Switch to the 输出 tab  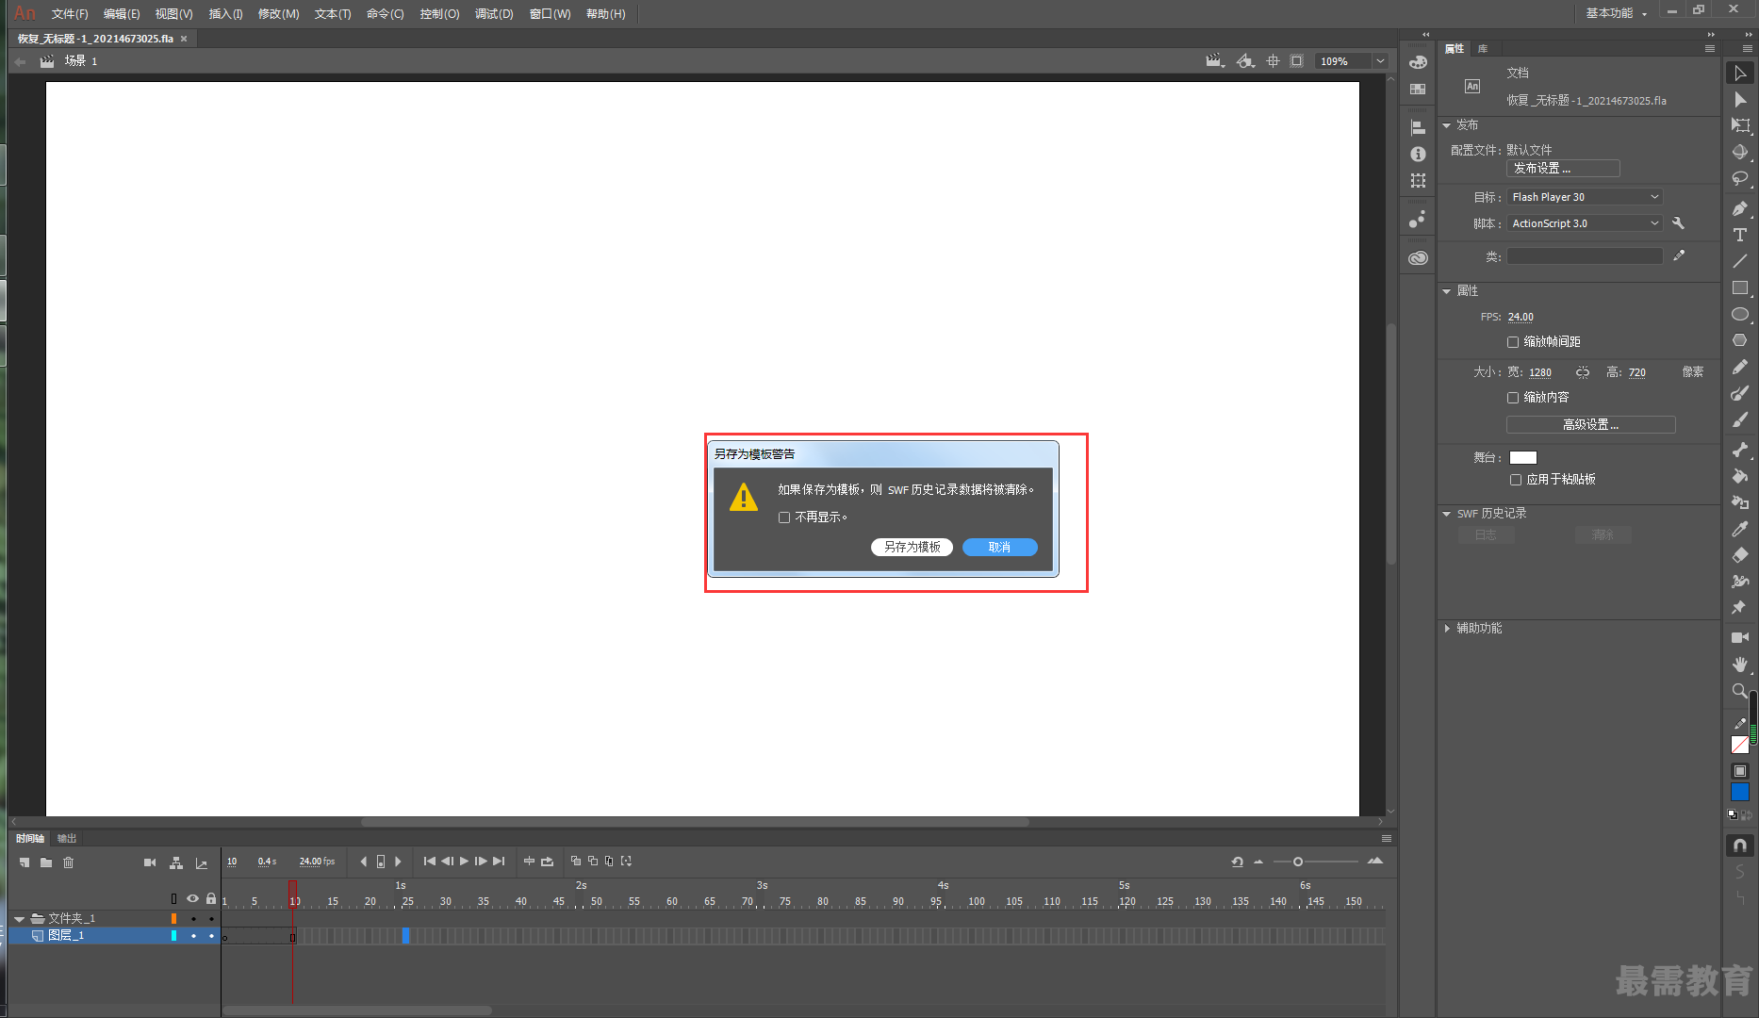coord(67,838)
